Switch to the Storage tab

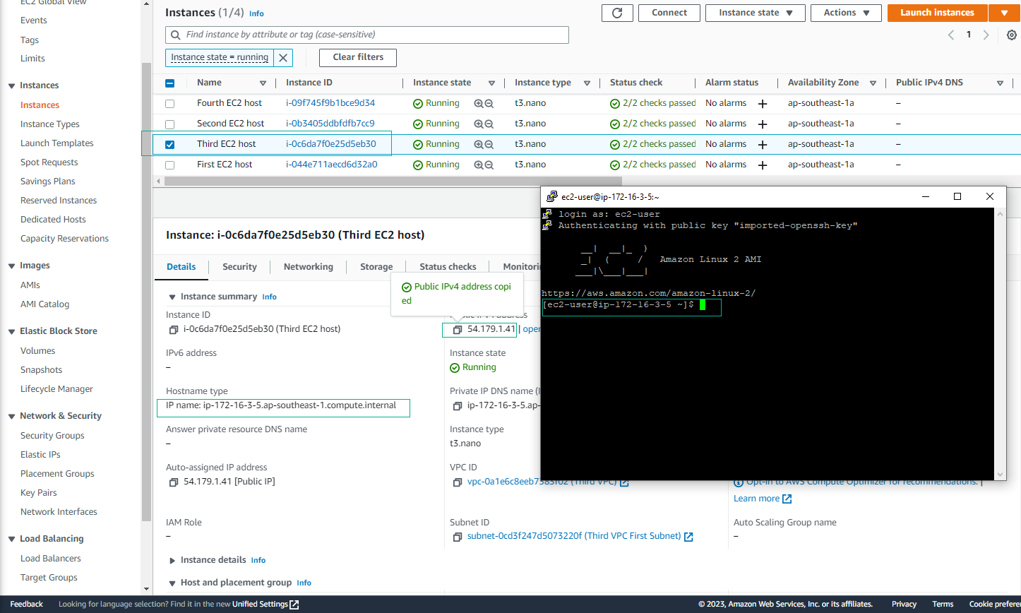click(376, 266)
